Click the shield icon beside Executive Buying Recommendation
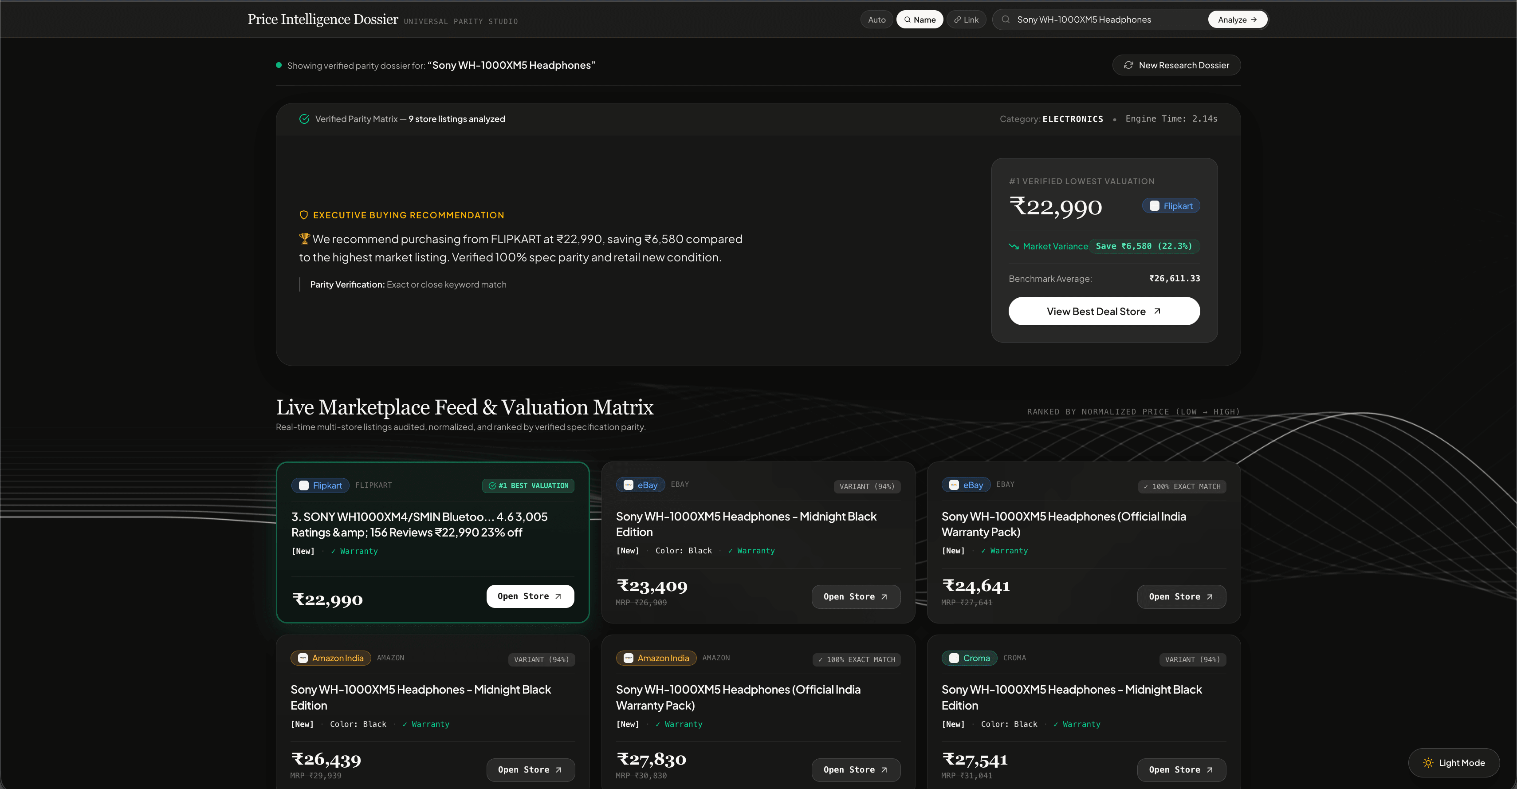 (x=303, y=215)
